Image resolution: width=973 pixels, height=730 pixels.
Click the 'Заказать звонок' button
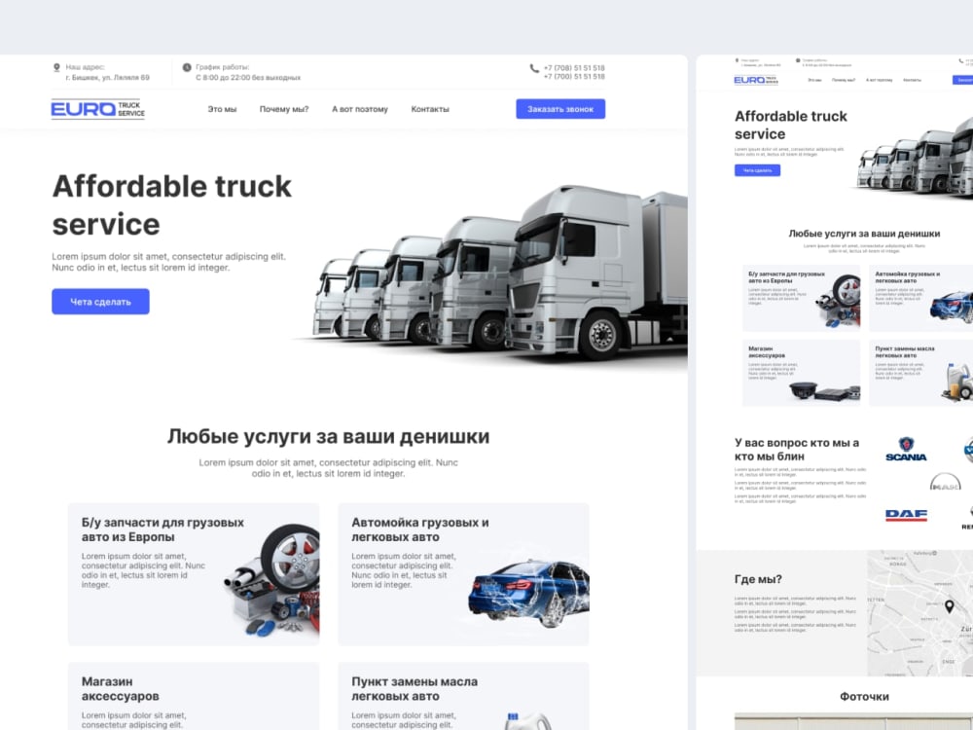[x=560, y=109]
